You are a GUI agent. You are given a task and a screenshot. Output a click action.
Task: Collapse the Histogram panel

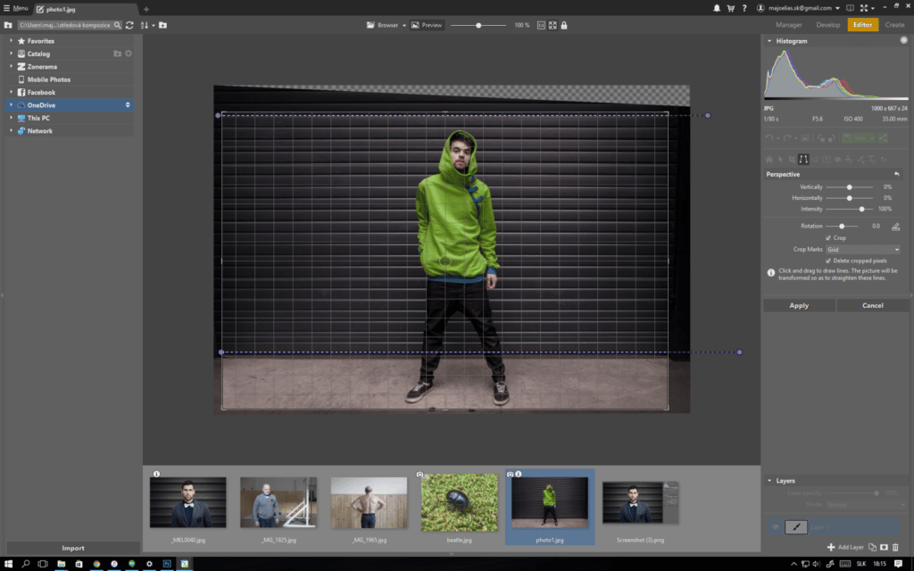pyautogui.click(x=769, y=41)
